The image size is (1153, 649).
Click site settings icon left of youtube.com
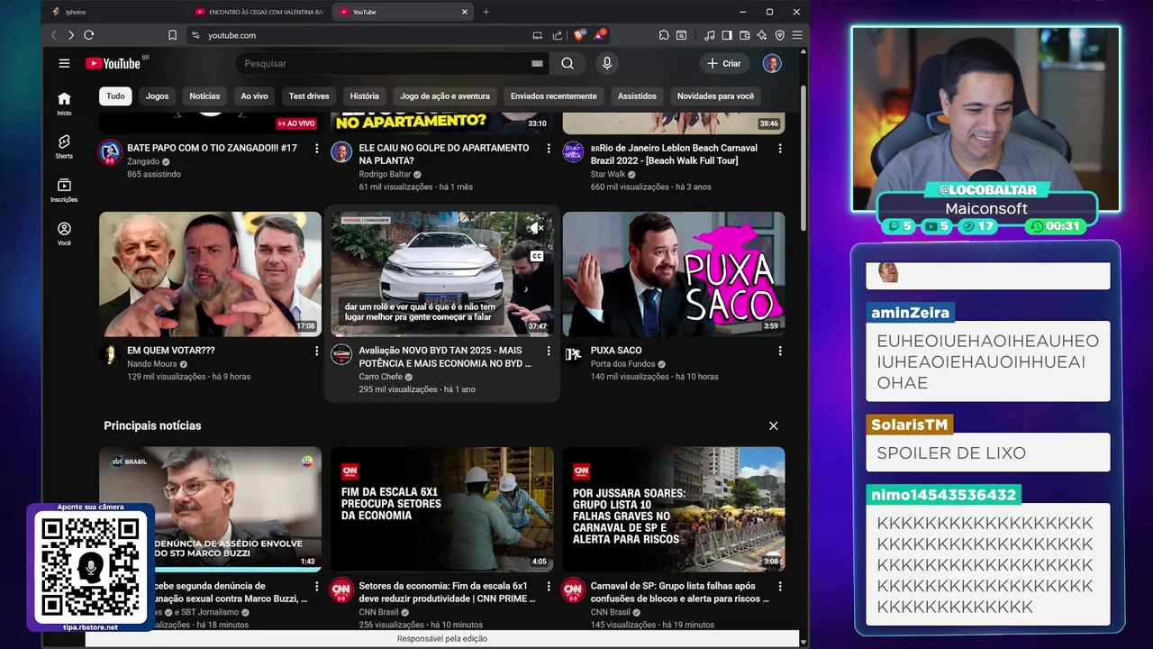(195, 35)
